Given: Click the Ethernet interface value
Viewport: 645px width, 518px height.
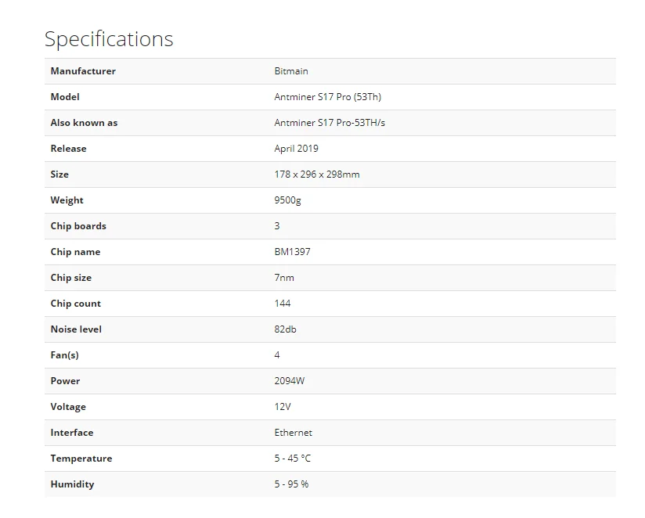Looking at the screenshot, I should pos(294,433).
